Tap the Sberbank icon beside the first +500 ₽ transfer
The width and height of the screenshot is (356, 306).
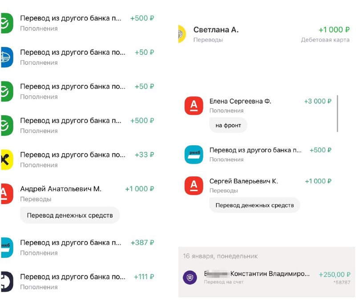(x=7, y=23)
